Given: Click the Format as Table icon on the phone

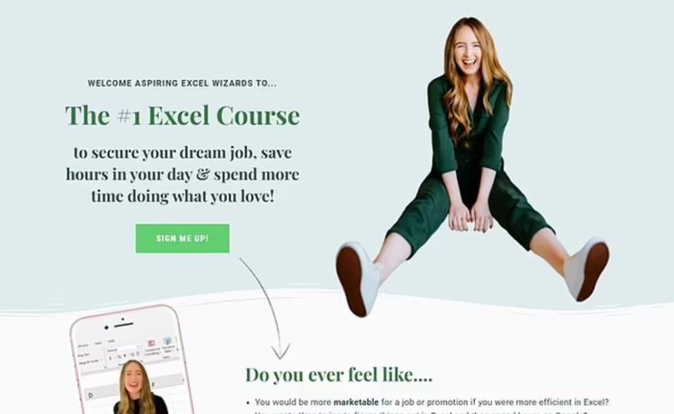Looking at the screenshot, I should pyautogui.click(x=167, y=341).
